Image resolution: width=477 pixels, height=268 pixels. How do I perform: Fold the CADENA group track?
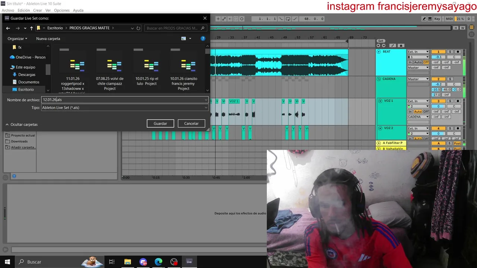point(379,79)
